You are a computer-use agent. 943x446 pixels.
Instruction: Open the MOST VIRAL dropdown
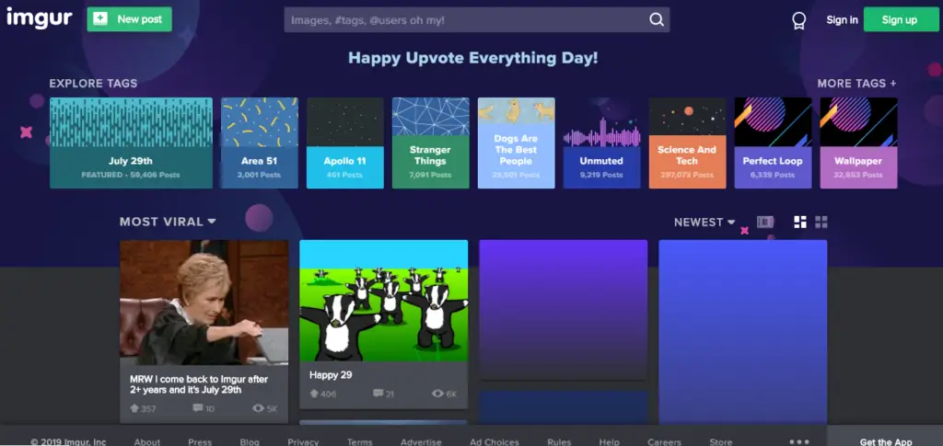tap(168, 222)
